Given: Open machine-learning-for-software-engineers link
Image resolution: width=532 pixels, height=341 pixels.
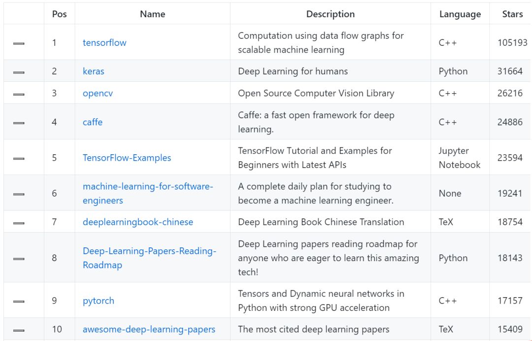Looking at the screenshot, I should pos(148,187).
